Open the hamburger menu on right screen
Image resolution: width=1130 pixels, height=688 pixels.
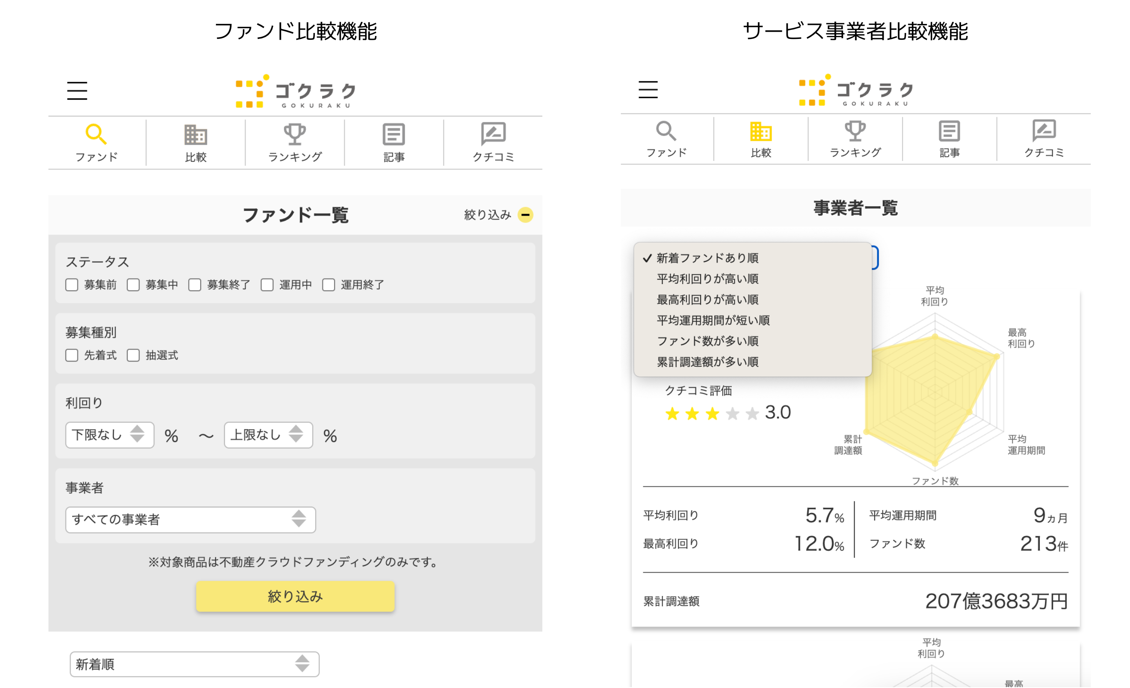point(648,89)
